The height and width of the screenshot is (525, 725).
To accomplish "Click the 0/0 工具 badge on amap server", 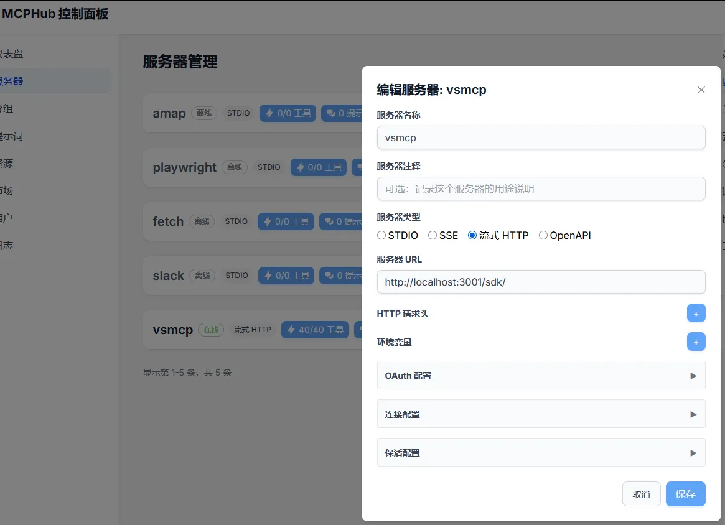I will (288, 113).
